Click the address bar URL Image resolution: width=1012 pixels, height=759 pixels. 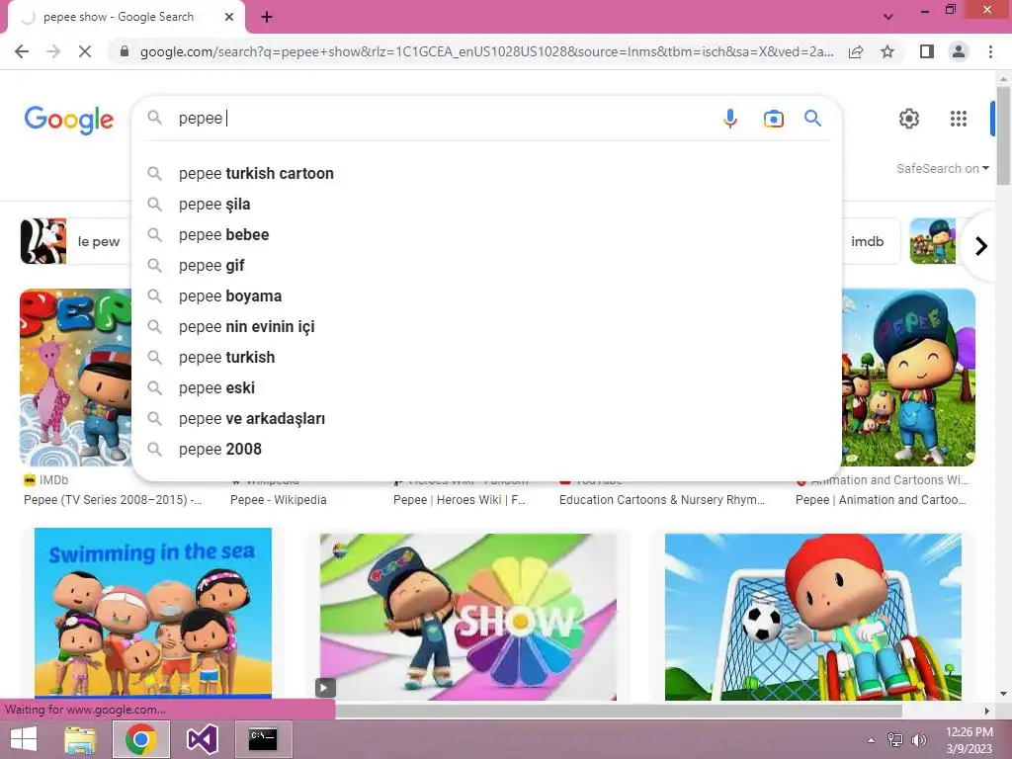point(486,51)
